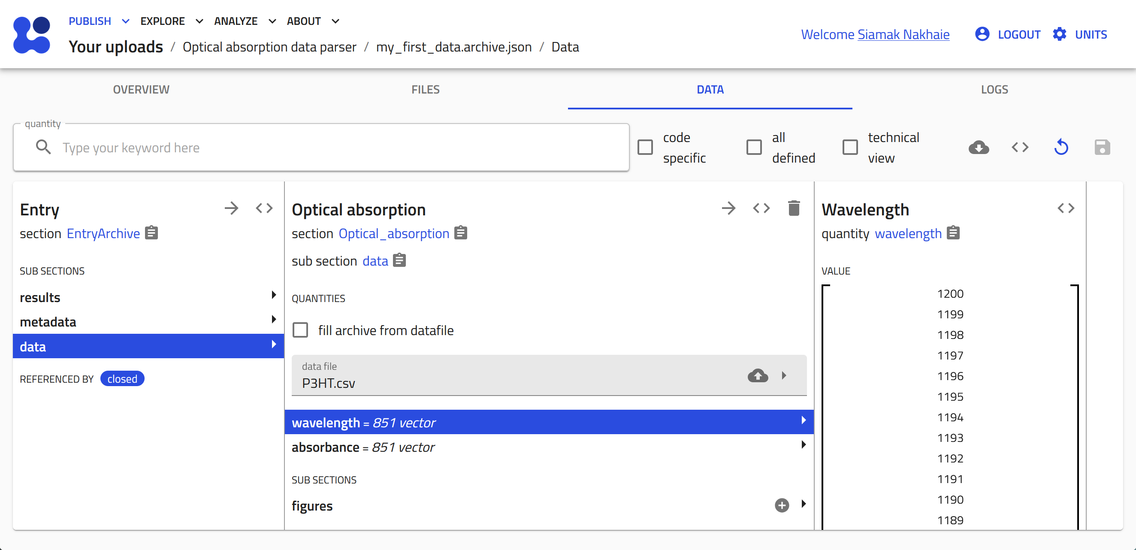The image size is (1136, 550).
Task: Toggle fill archive from datafile checkbox
Action: pyautogui.click(x=300, y=330)
